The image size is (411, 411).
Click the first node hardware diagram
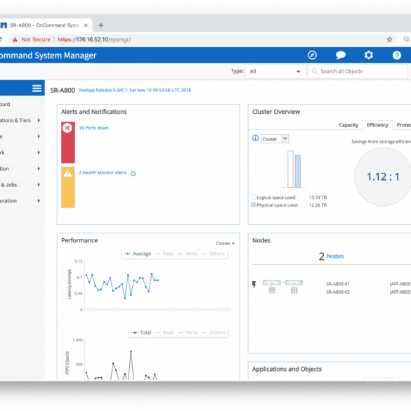[272, 286]
